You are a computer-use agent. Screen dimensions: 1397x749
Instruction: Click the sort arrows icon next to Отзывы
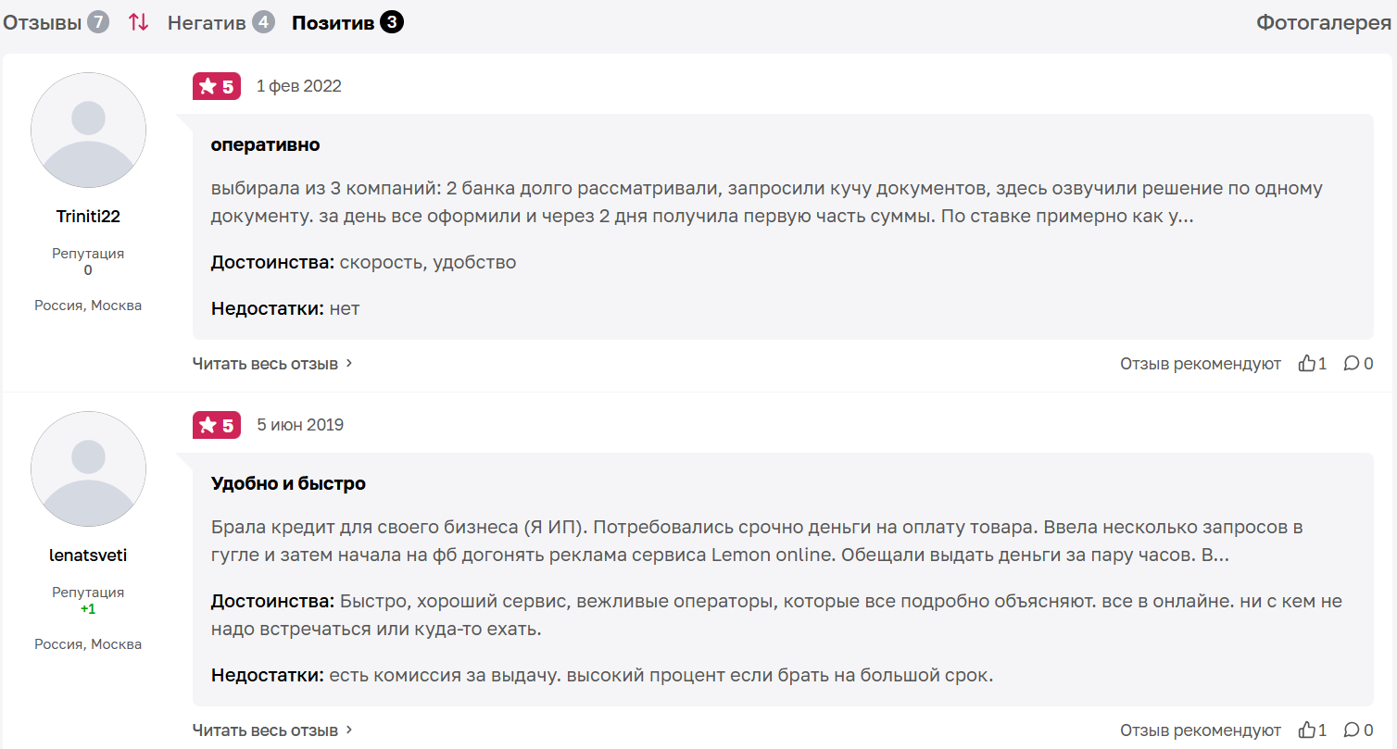click(x=138, y=22)
